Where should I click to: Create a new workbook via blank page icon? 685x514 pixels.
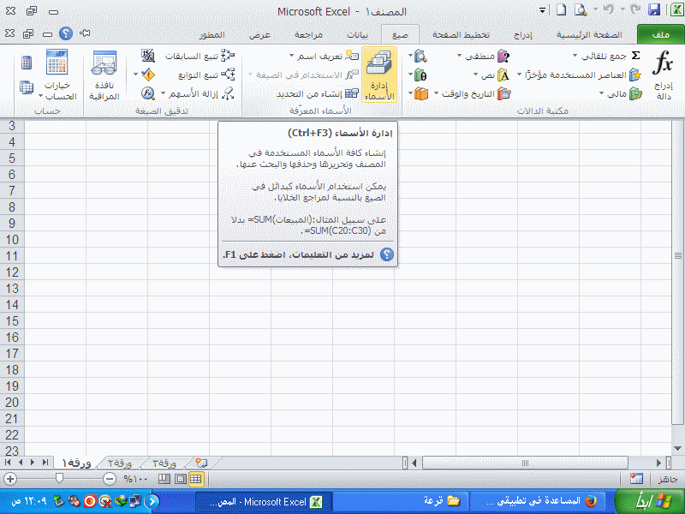(562, 10)
